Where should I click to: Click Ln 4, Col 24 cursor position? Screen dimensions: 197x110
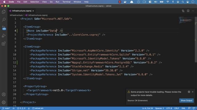[147, 108]
